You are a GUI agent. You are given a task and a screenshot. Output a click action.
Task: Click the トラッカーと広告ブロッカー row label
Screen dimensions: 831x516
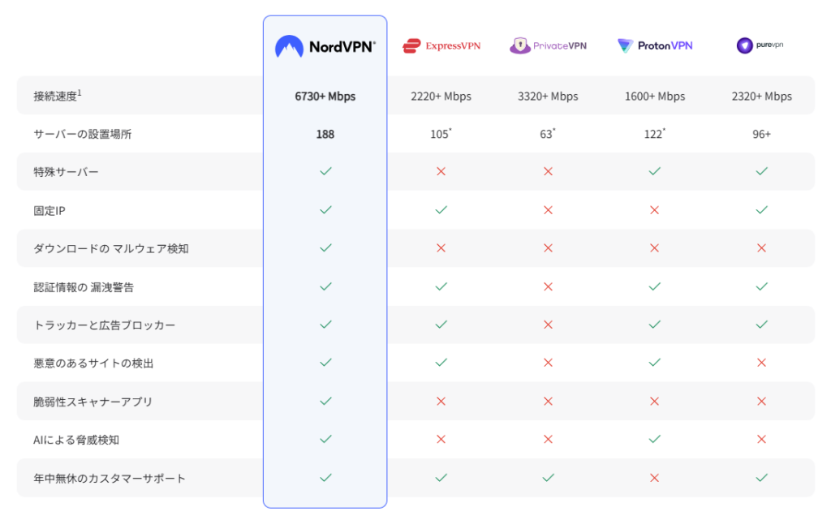104,325
